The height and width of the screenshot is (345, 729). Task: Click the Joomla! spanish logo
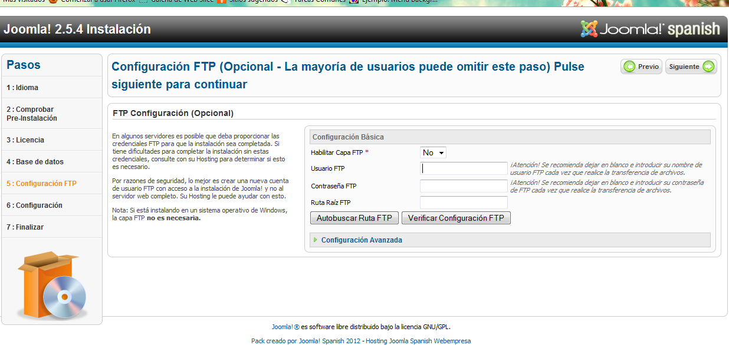[650, 29]
